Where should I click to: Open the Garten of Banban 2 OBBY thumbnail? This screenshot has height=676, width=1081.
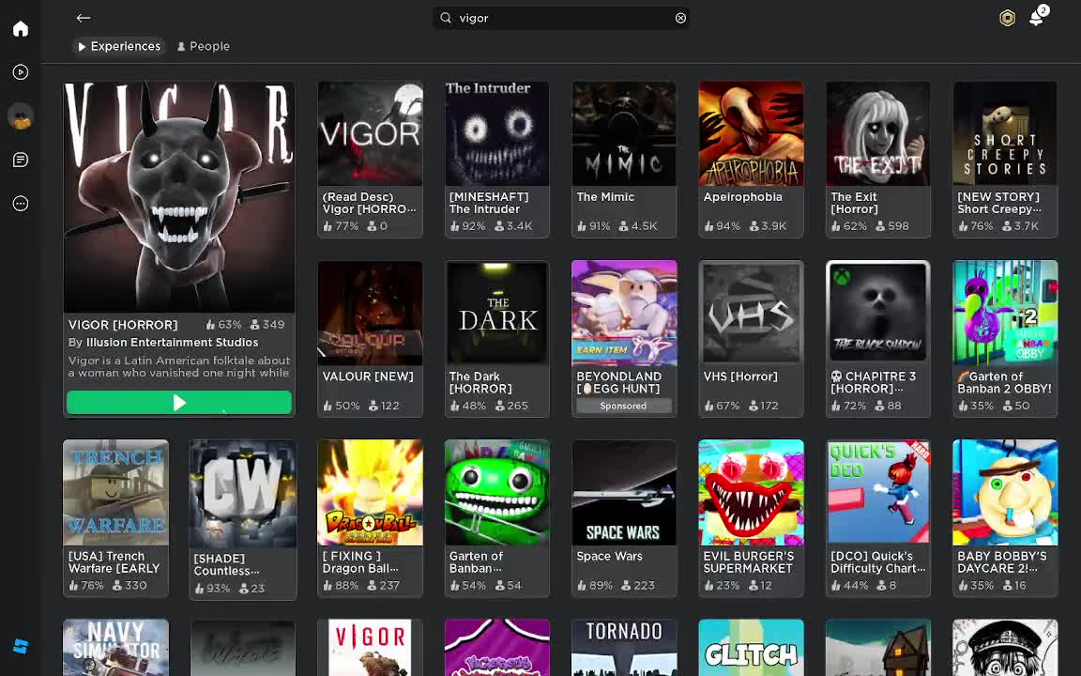click(x=1005, y=314)
